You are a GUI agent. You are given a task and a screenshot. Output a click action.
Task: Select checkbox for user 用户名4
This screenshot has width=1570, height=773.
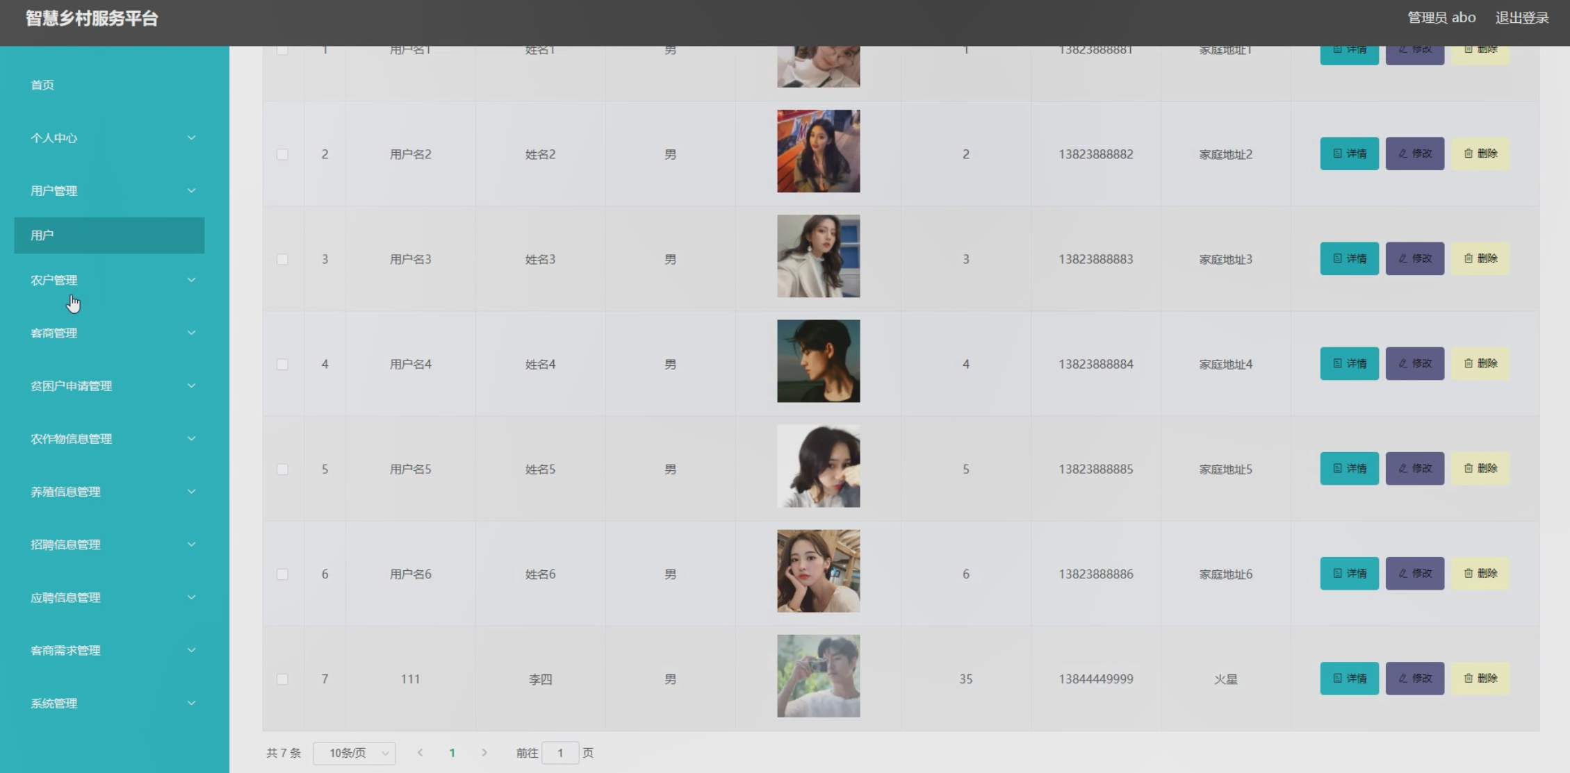pos(282,364)
